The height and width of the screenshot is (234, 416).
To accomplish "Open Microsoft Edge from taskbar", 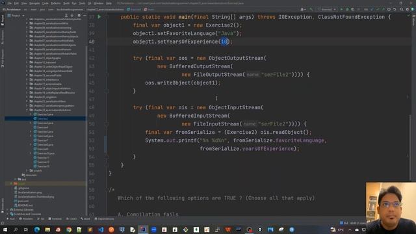I will (36, 229).
